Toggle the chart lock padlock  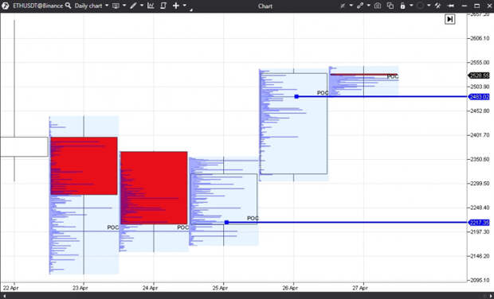pyautogui.click(x=402, y=6)
